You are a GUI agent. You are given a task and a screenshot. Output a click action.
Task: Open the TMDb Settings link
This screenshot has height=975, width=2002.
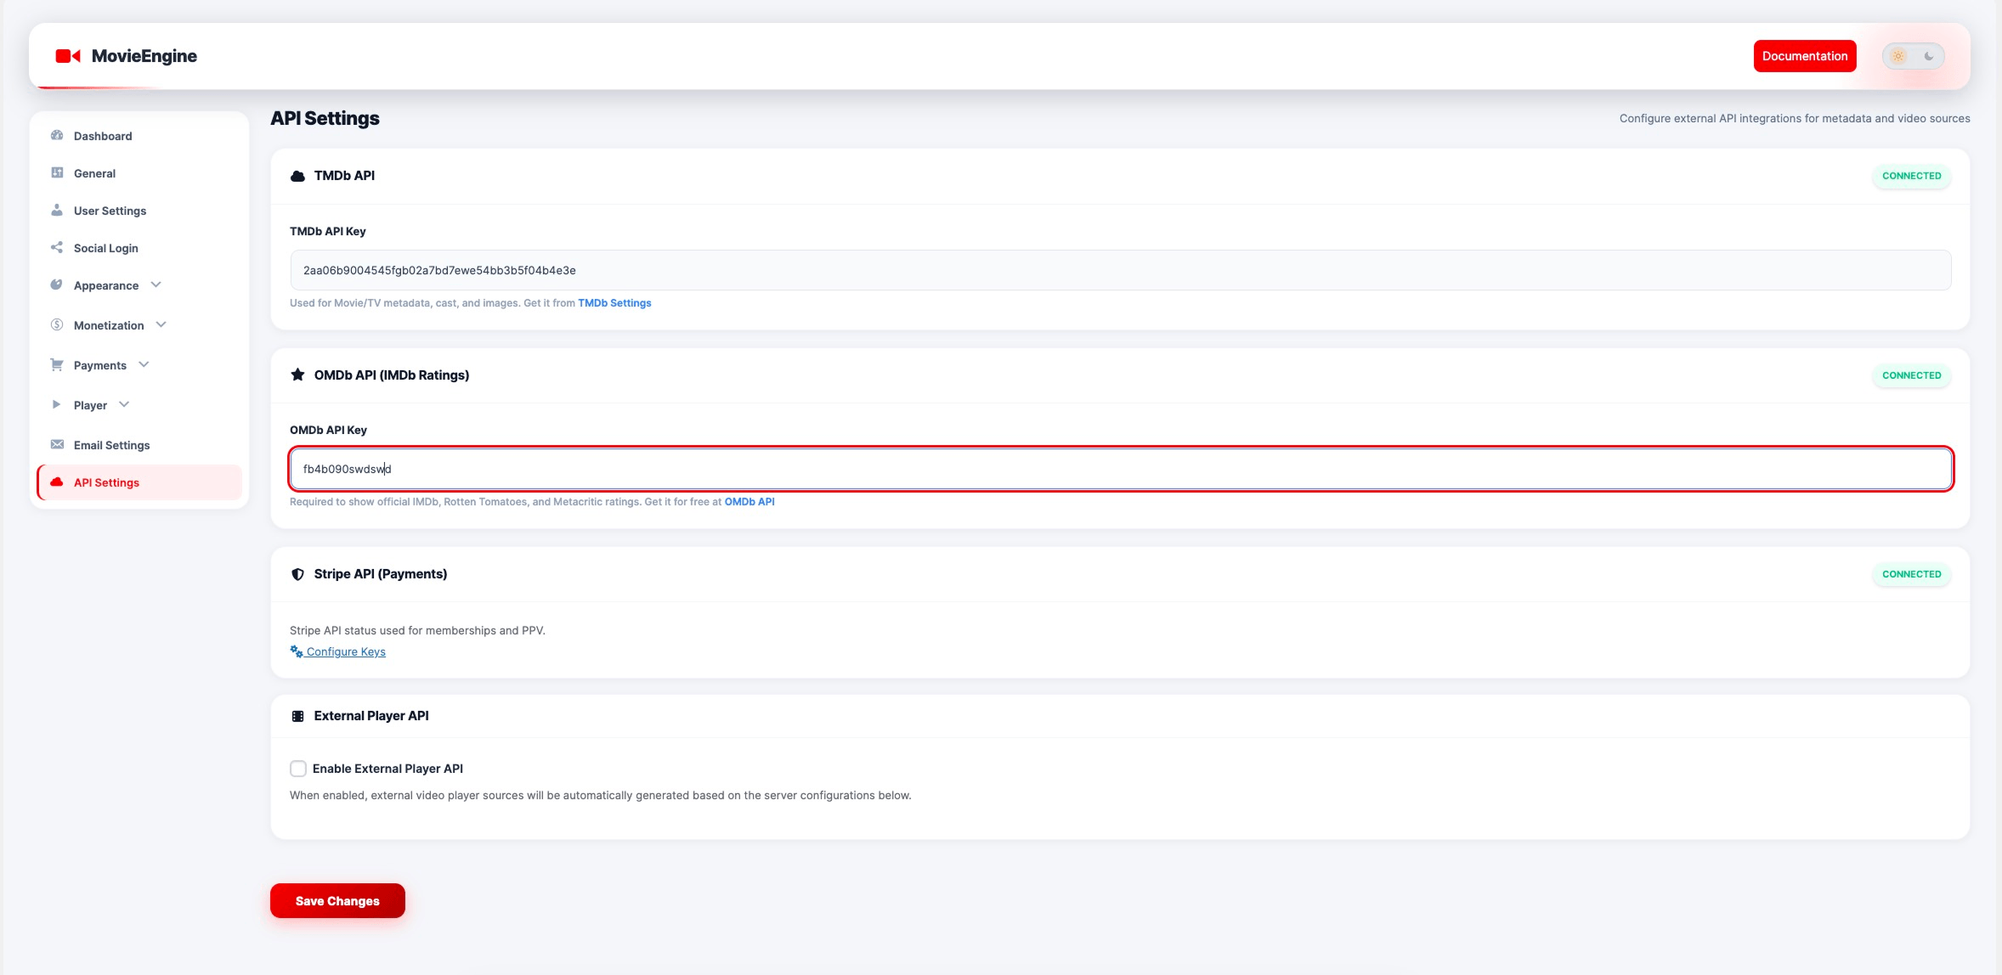[x=614, y=302]
